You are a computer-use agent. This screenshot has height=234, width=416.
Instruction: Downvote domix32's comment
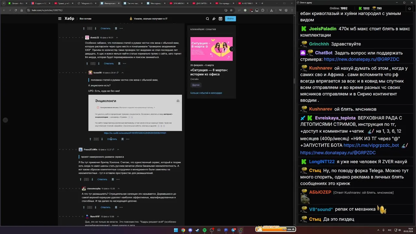[x=98, y=64]
